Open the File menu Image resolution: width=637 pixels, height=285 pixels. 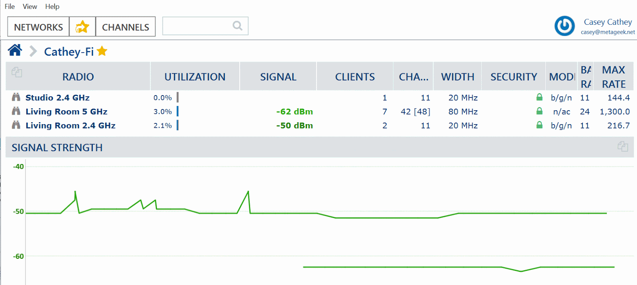point(10,6)
